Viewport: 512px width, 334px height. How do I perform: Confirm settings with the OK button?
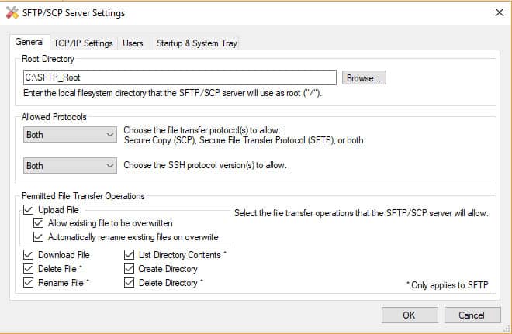[410, 315]
